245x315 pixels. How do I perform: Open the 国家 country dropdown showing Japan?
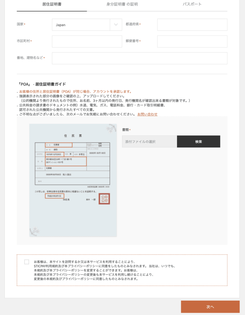click(87, 25)
